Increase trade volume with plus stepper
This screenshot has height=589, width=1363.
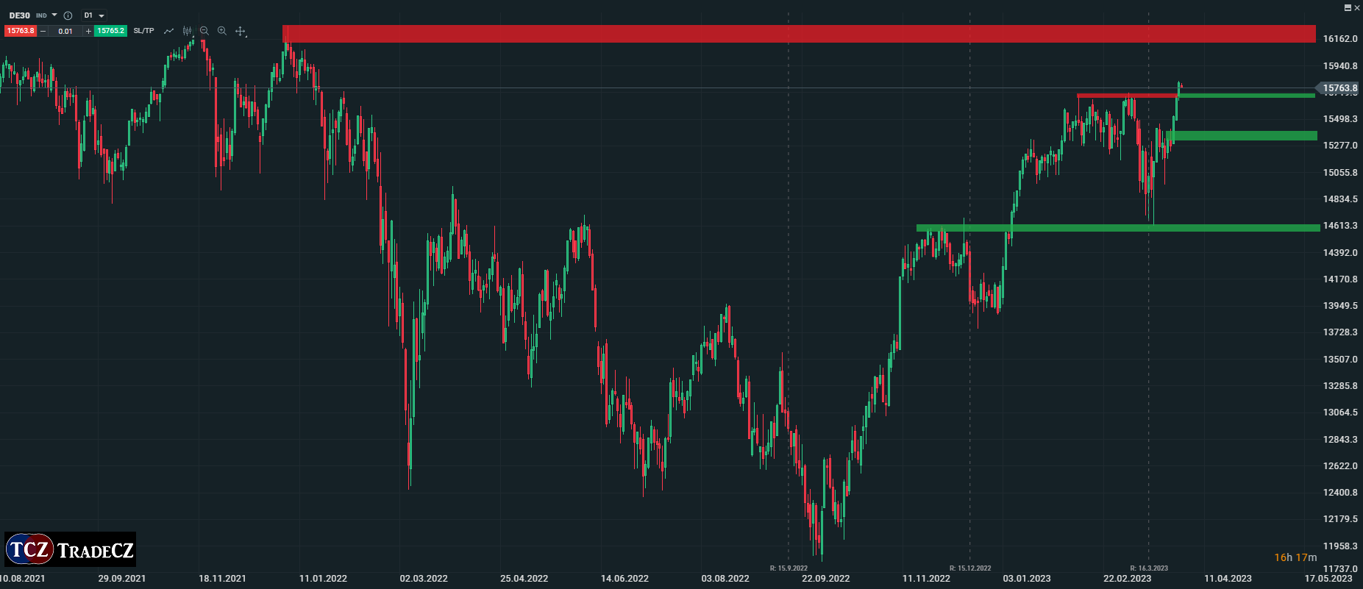[88, 31]
